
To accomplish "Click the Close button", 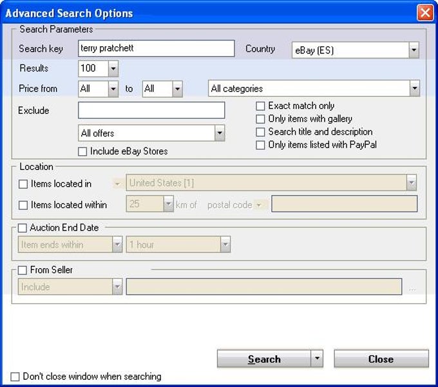I will coord(381,359).
